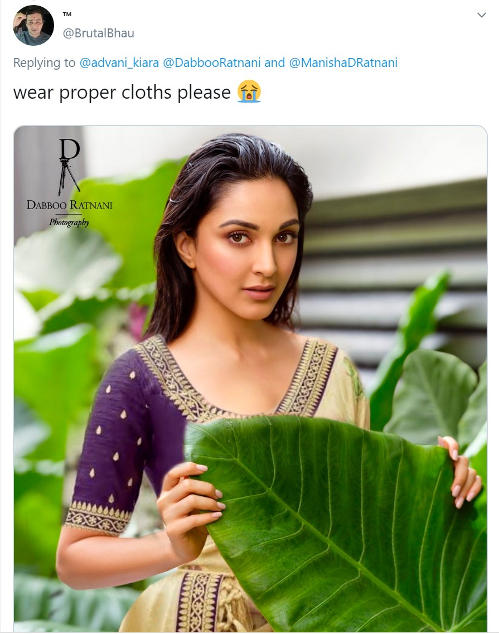Click the ™ display name
This screenshot has width=499, height=634.
(67, 14)
